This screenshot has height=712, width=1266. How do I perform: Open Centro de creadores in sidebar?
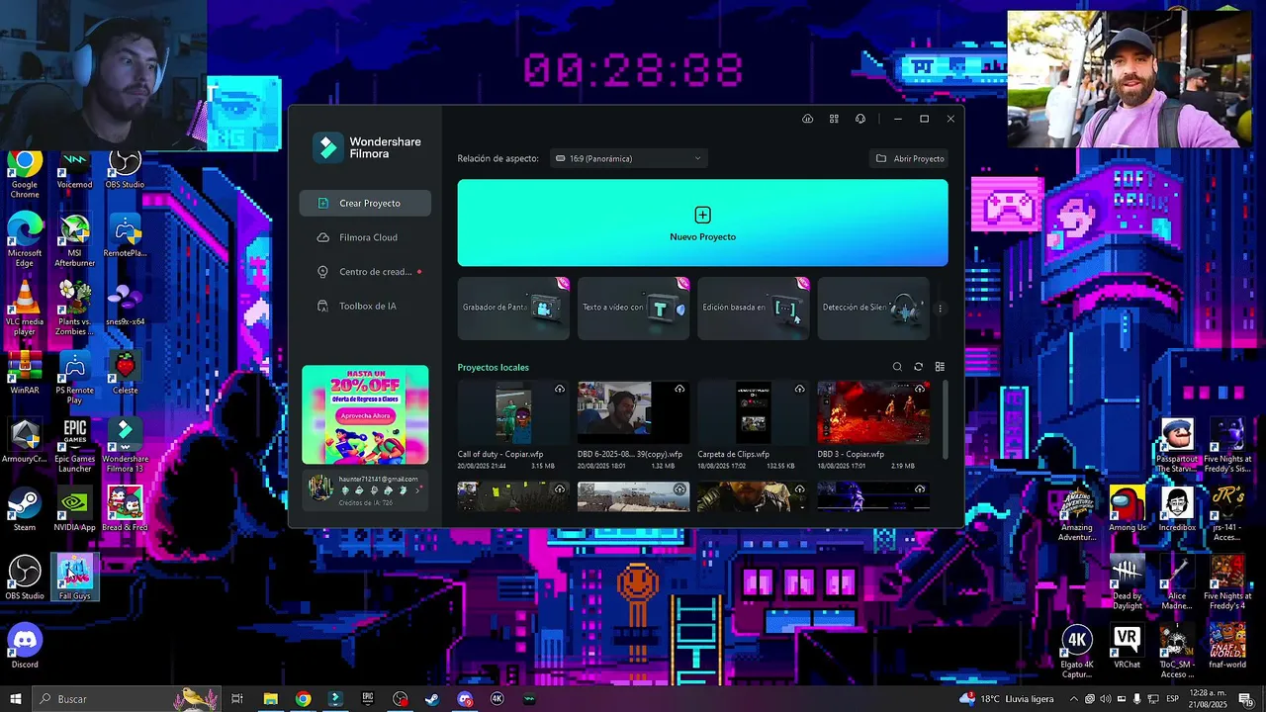pyautogui.click(x=365, y=272)
